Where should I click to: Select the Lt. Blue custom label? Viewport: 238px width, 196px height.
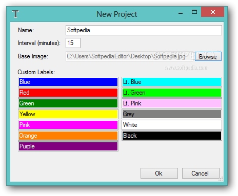pos(172,82)
